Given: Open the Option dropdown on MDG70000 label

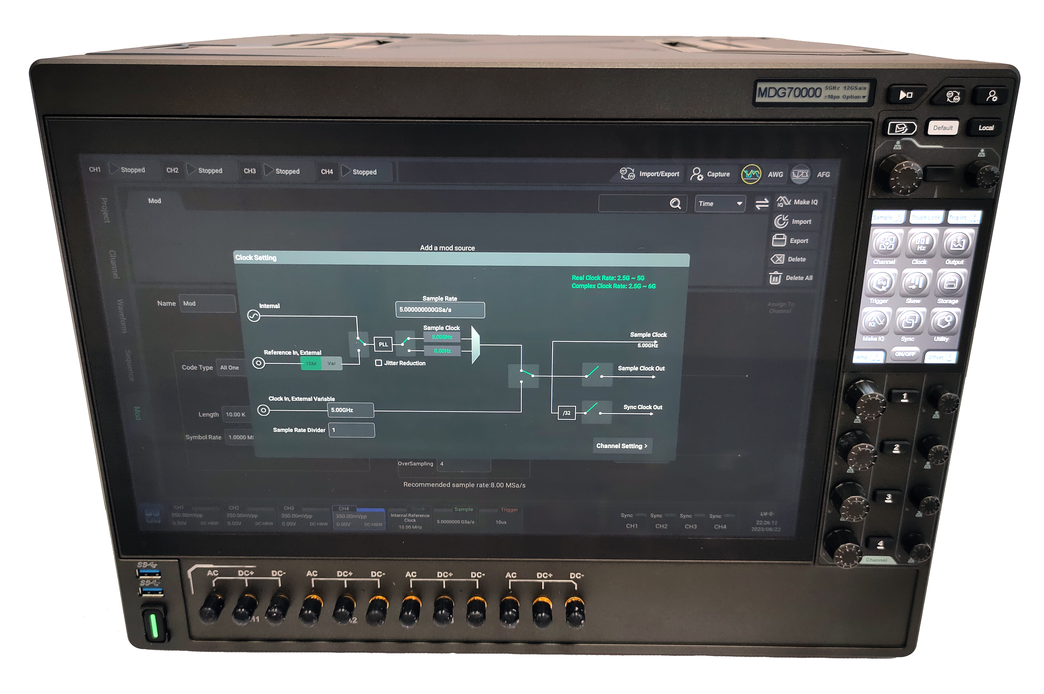Looking at the screenshot, I should (x=854, y=97).
